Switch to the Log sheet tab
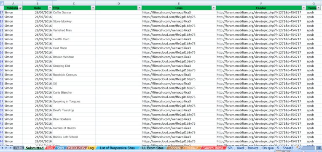Screen dimensions: 322x152 point(91,148)
